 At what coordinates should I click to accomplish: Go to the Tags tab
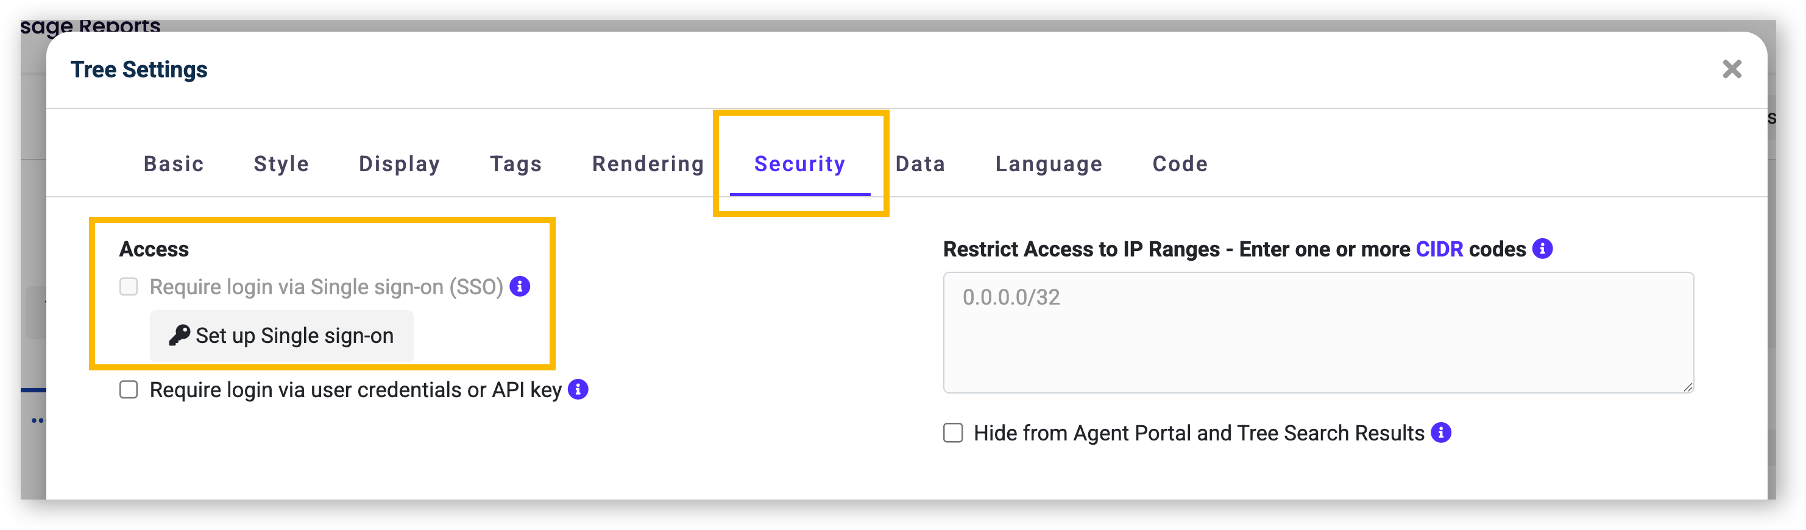[516, 163]
